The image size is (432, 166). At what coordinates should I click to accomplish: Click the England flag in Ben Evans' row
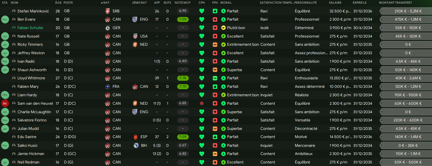pos(135,19)
